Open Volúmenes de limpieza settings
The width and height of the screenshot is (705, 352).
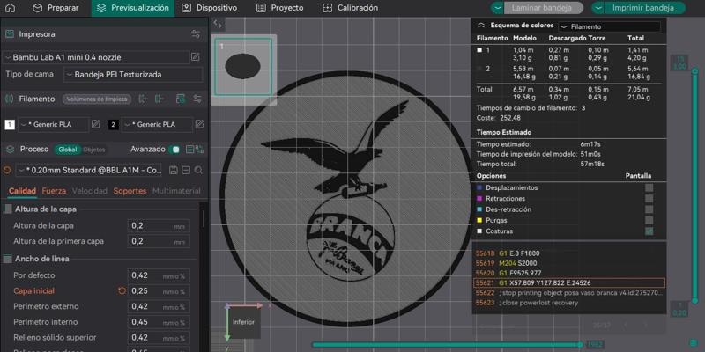point(97,99)
